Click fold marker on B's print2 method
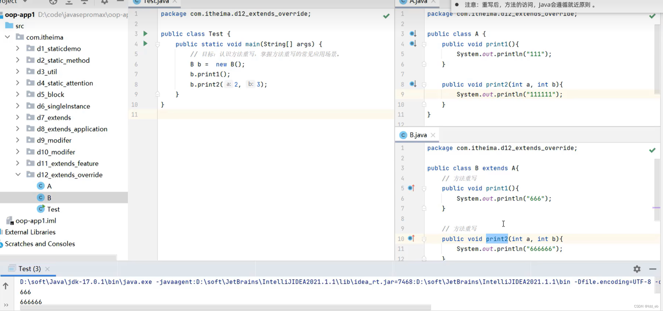The image size is (663, 311). tap(424, 239)
